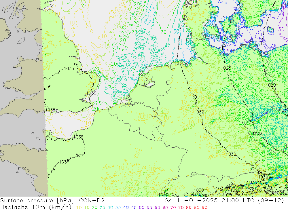
Task: Select the 65 value in isotach legend
Action: click(165, 208)
